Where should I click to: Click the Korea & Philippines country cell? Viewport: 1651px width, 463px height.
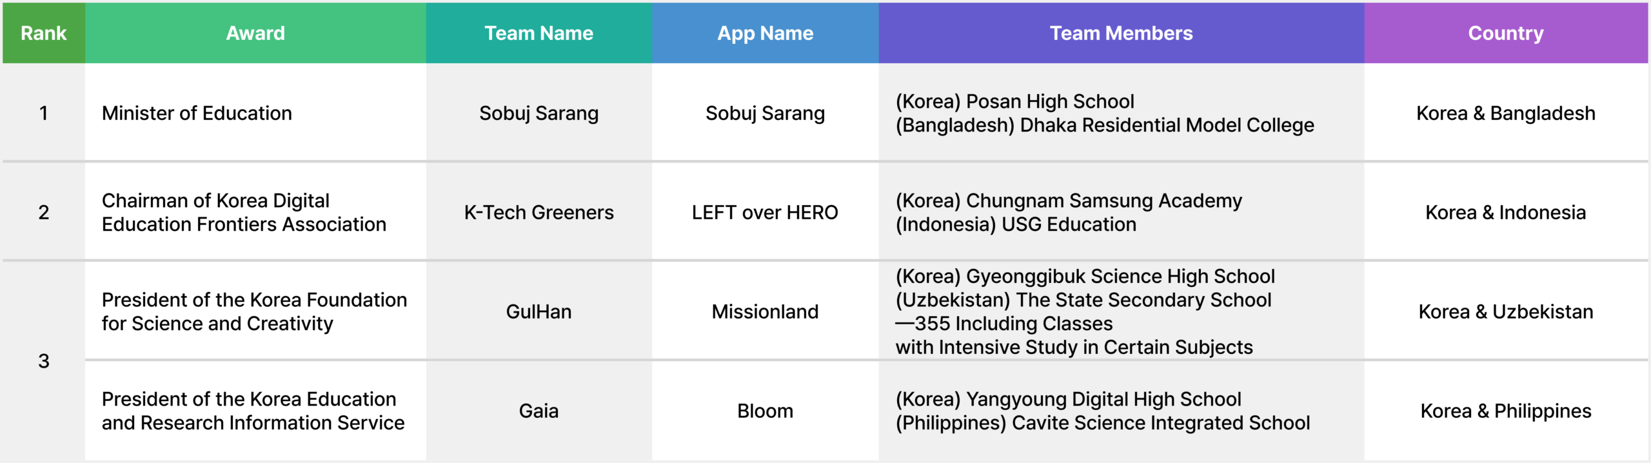click(x=1506, y=411)
